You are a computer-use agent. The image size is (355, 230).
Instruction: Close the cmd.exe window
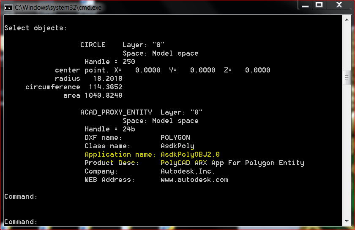coord(339,5)
